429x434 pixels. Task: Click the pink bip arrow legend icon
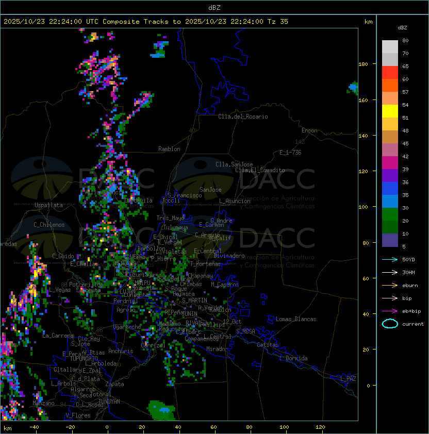[390, 298]
